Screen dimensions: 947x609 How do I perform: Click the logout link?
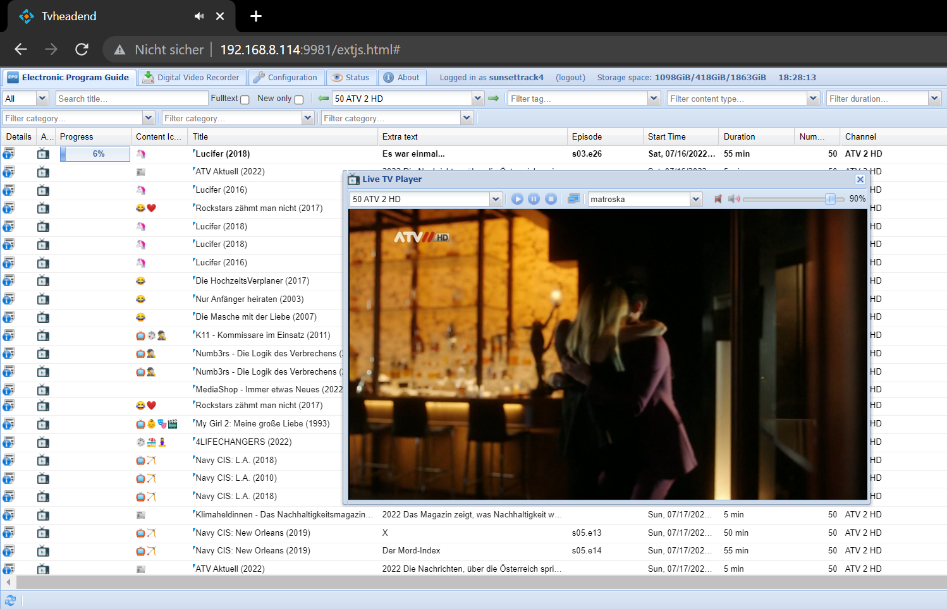tap(570, 77)
